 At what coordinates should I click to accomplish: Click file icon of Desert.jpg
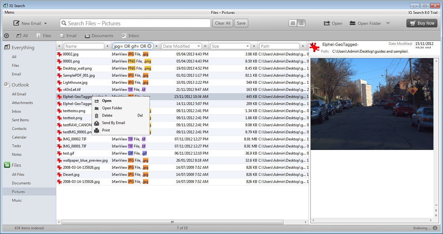(59, 175)
